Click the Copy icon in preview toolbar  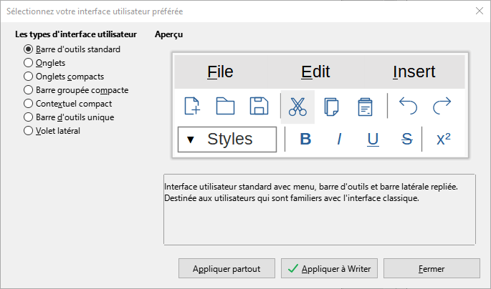coord(331,106)
